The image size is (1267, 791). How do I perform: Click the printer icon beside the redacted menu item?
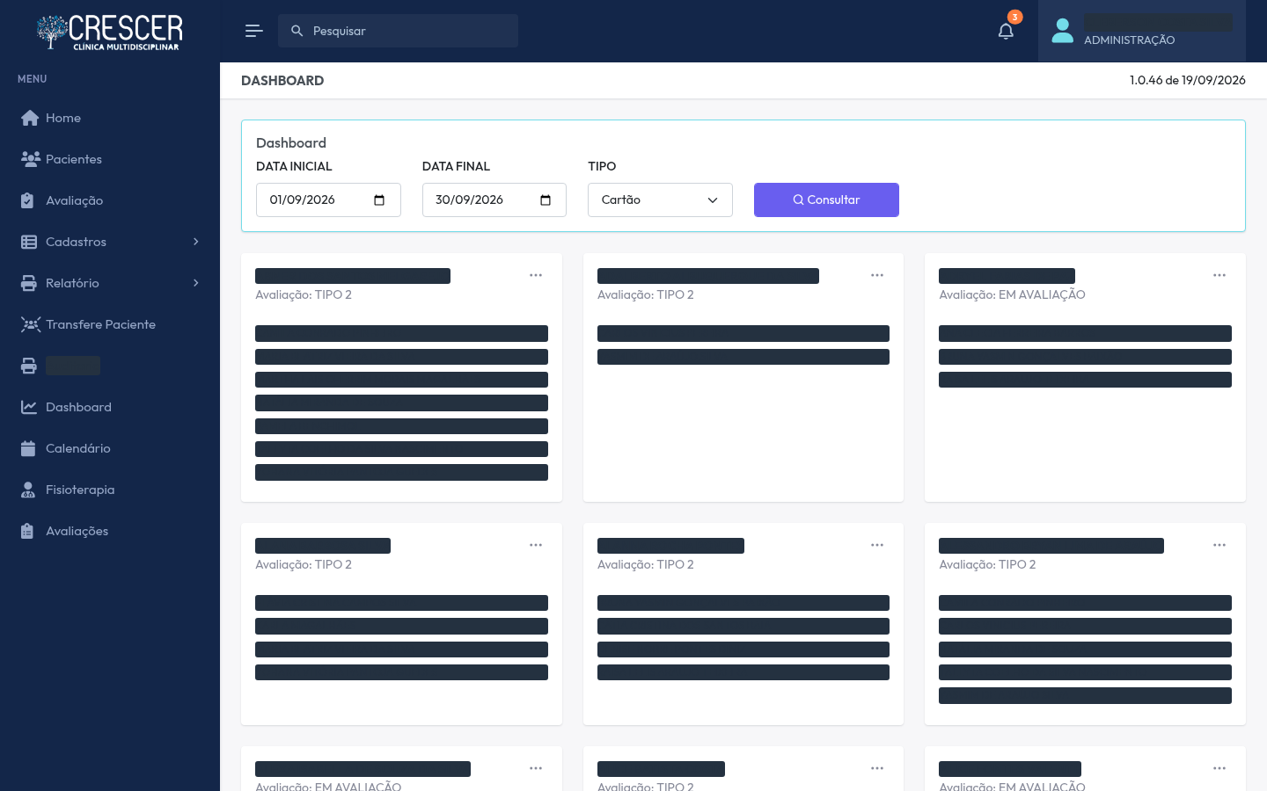click(29, 366)
